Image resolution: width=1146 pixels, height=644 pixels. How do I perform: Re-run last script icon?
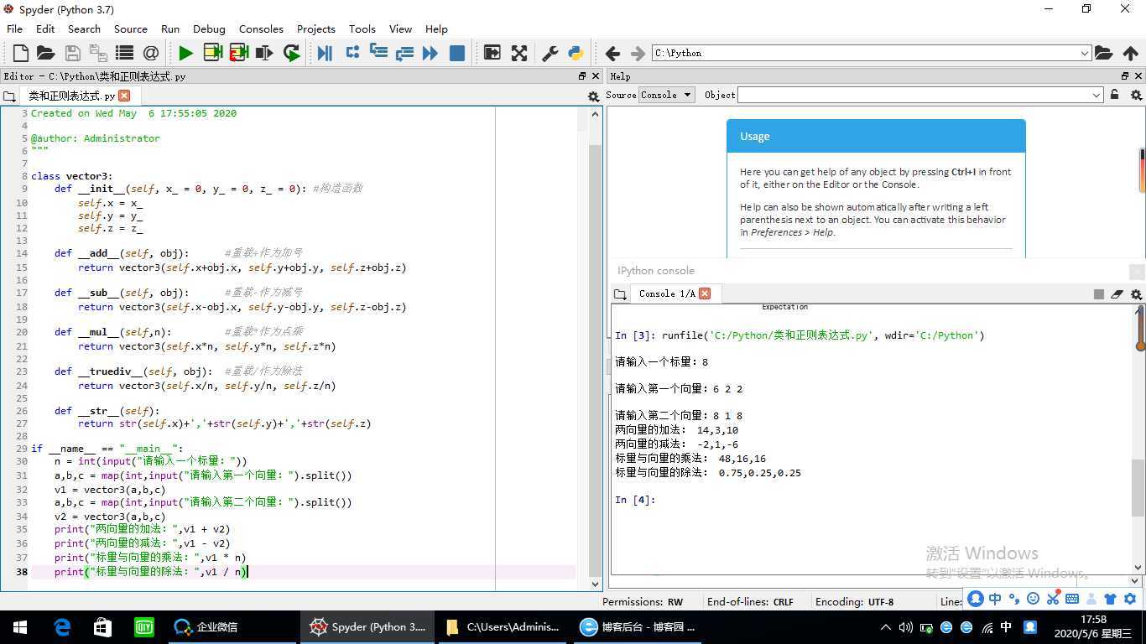pyautogui.click(x=291, y=53)
